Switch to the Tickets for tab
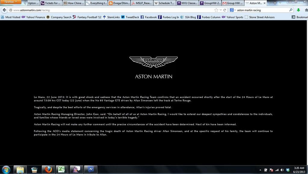Image resolution: width=308 pixels, height=174 pixels. [x=51, y=3]
